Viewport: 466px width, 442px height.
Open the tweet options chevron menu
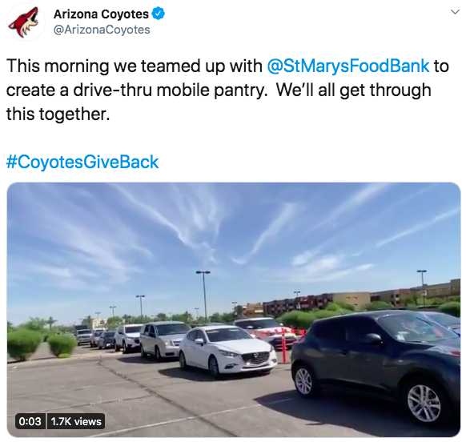pos(455,12)
